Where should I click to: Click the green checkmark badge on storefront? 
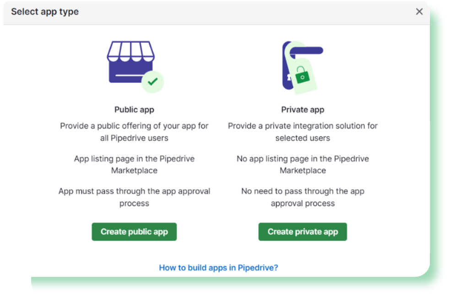(153, 82)
